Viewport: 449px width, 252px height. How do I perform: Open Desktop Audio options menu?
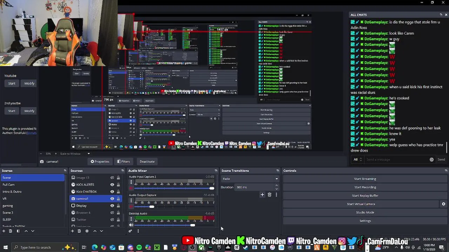(131, 219)
